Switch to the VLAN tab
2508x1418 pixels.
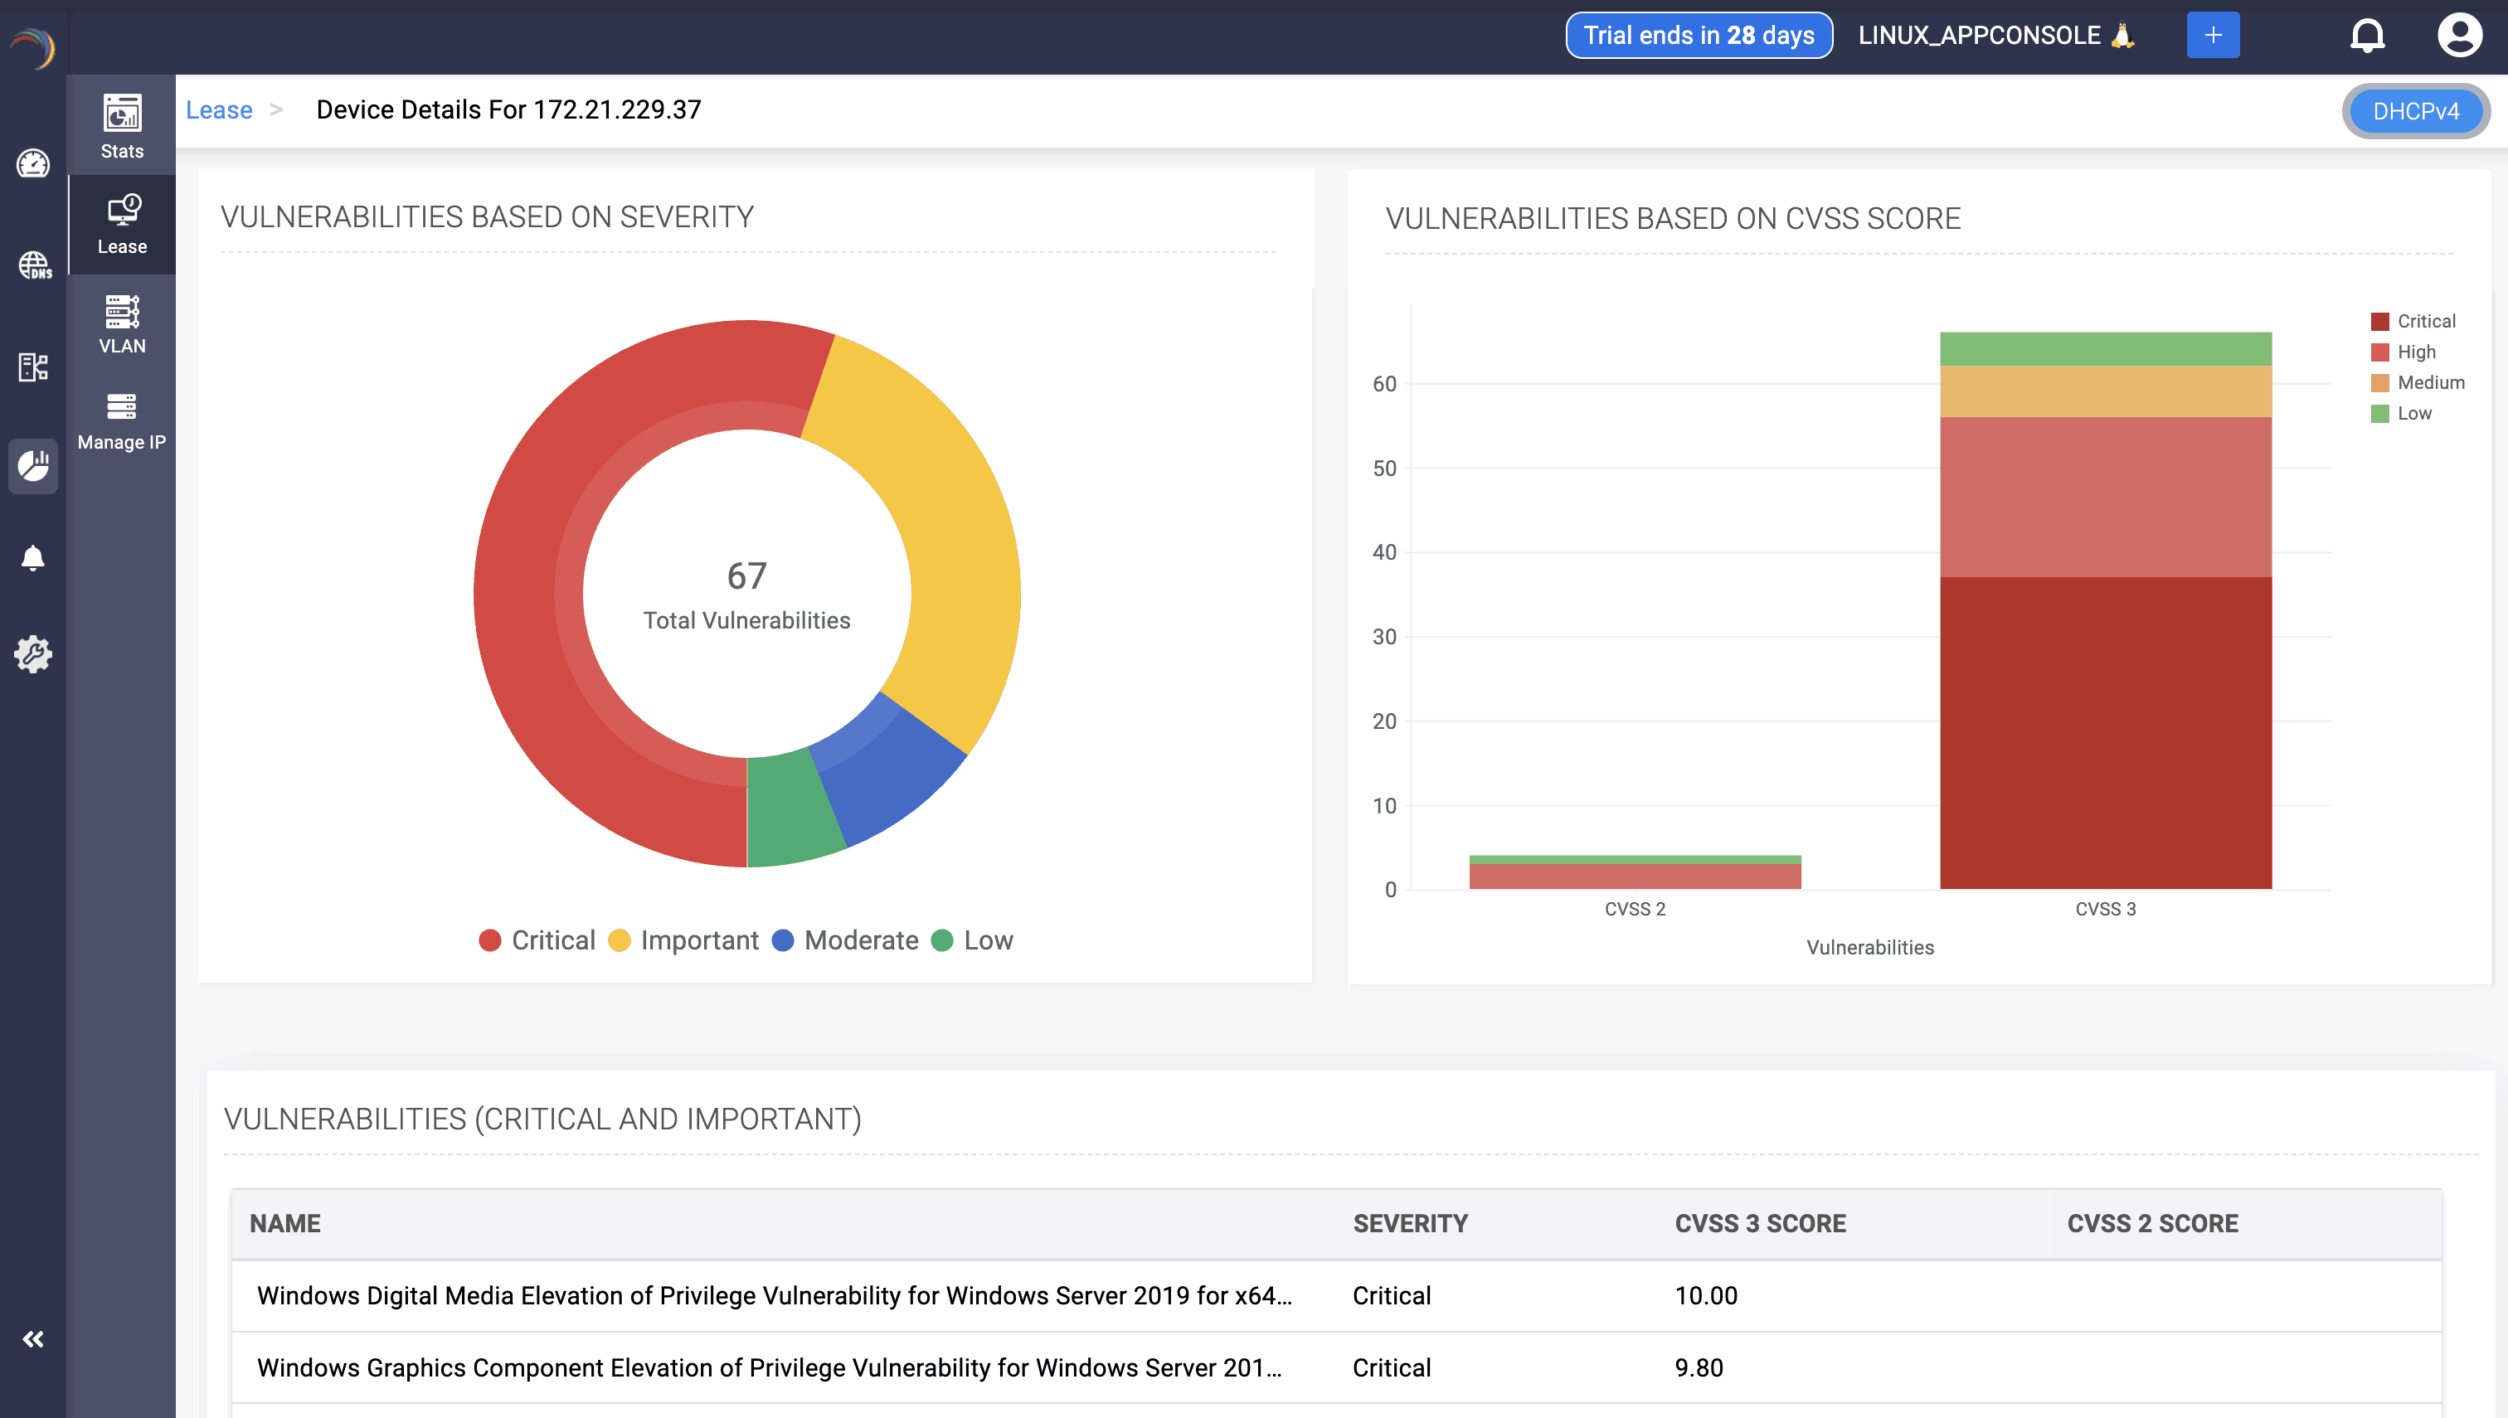122,324
